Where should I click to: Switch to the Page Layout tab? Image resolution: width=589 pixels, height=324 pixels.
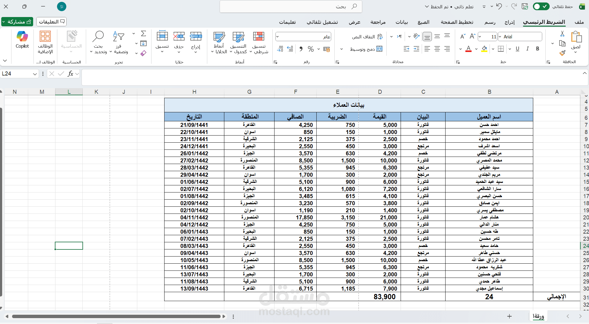tap(457, 22)
